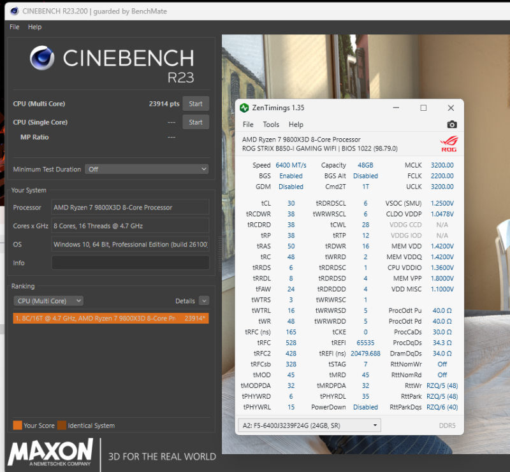The height and width of the screenshot is (472, 510).
Task: Click the Processor field in Your System
Action: tap(130, 208)
